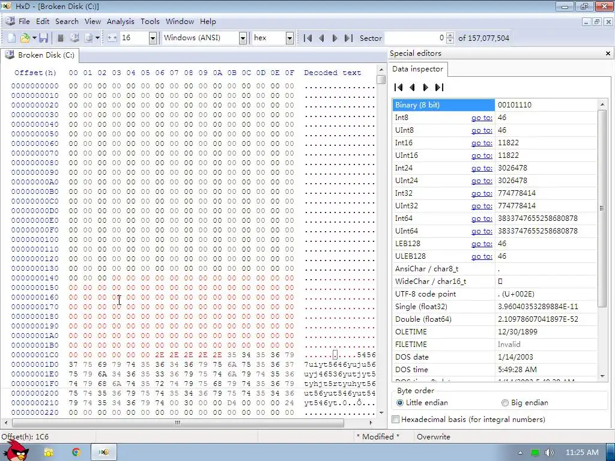615x461 pixels.
Task: Close the Special editors panel
Action: (x=608, y=53)
